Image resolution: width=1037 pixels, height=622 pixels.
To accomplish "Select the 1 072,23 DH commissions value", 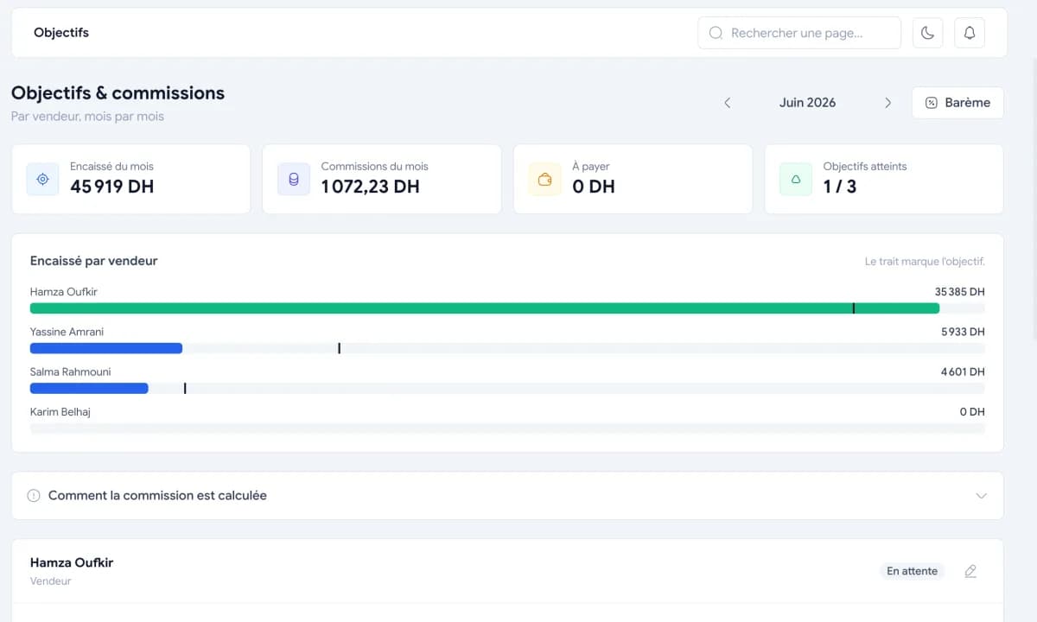I will (x=370, y=187).
